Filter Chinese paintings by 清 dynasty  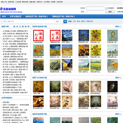pyautogui.click(x=26, y=27)
